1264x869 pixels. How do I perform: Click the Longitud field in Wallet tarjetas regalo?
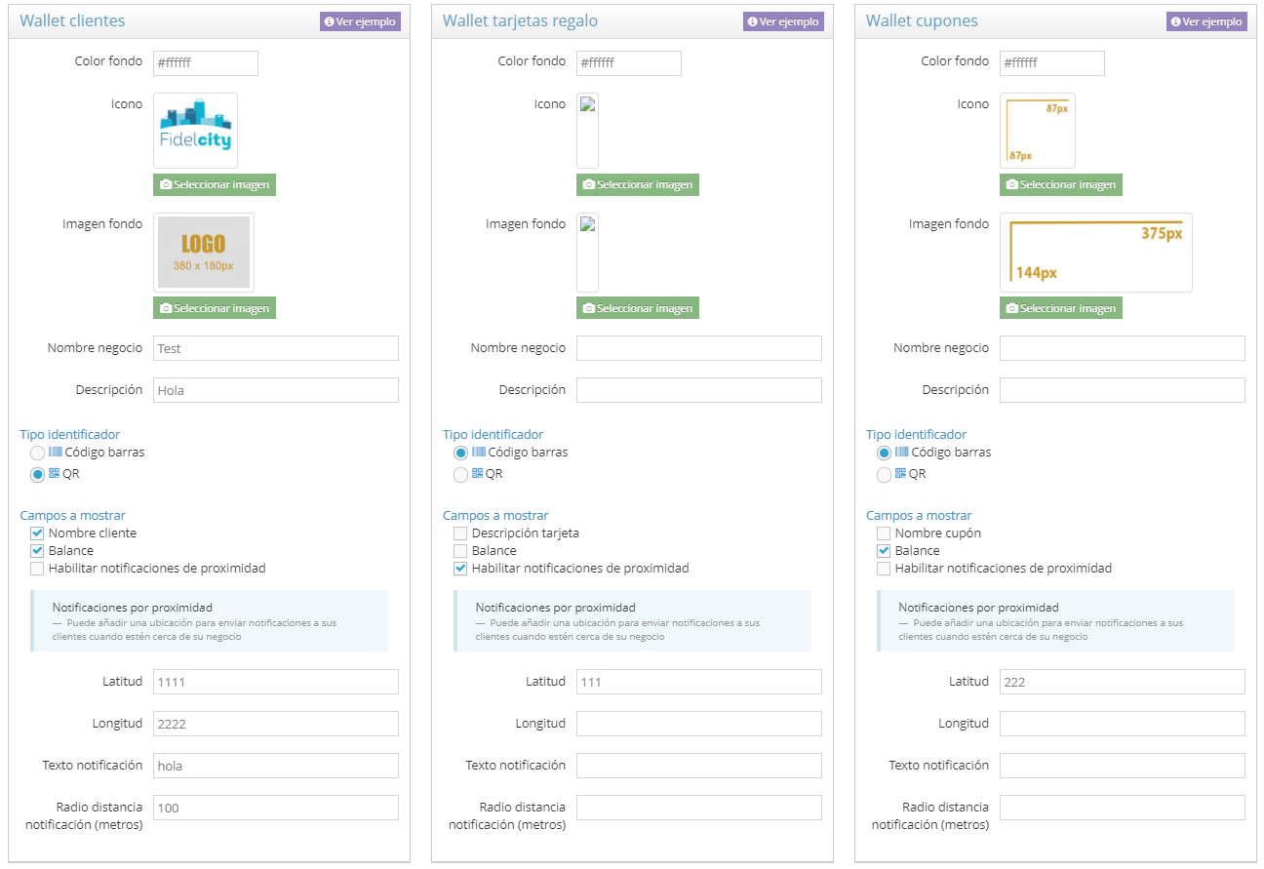click(698, 724)
